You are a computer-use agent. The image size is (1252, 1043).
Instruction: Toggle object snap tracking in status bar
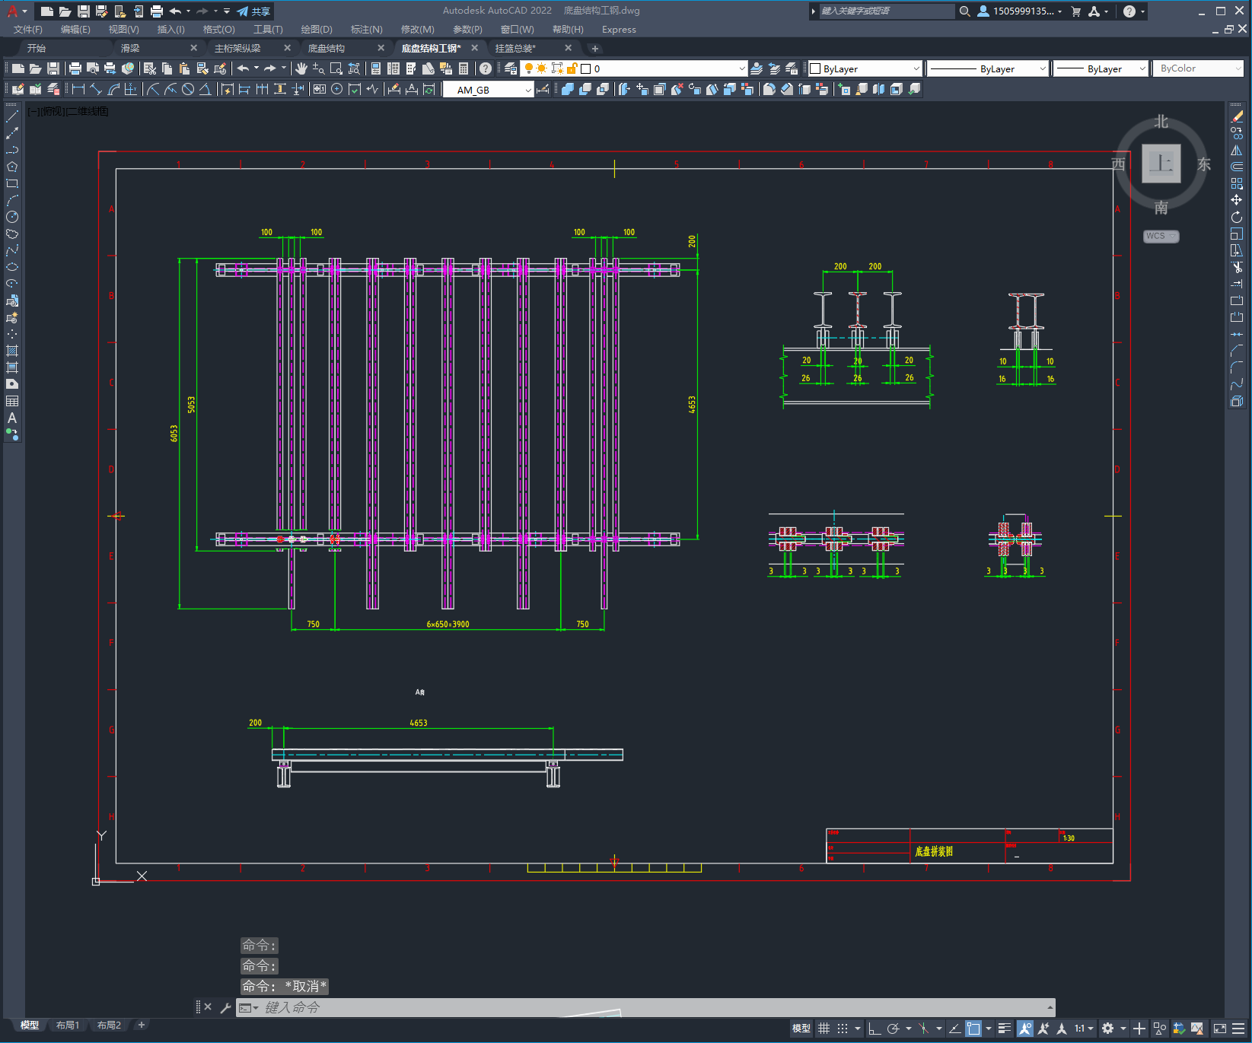point(954,1029)
